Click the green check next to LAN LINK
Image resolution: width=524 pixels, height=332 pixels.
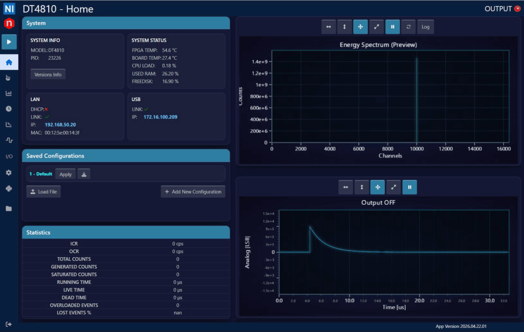47,117
